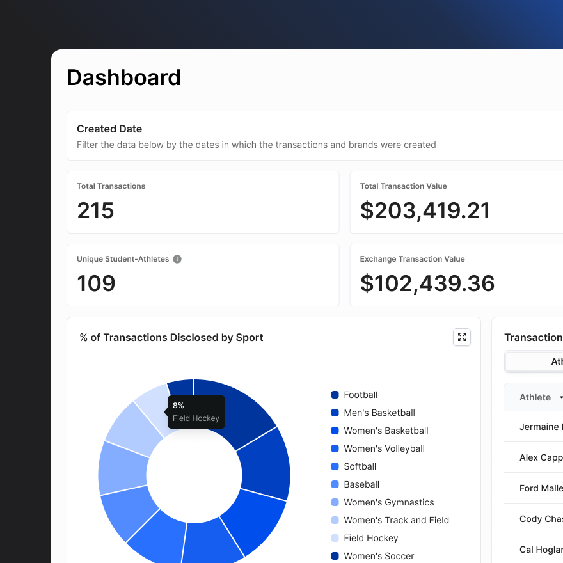Click the Men's Basketball legend color square

pos(335,413)
